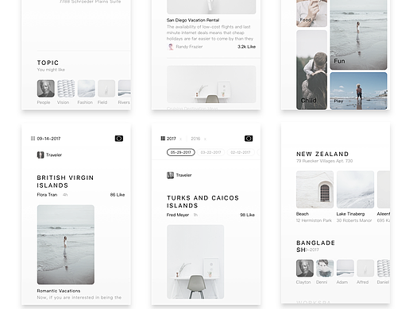This screenshot has width=413, height=309.
Task: Open the Child category tile
Action: tap(311, 70)
